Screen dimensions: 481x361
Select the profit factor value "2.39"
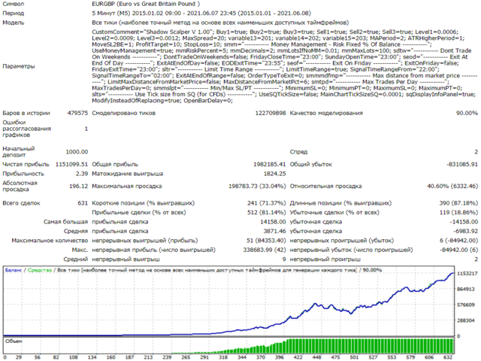pos(82,174)
